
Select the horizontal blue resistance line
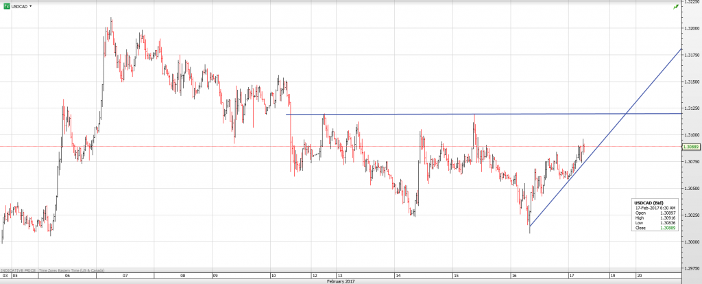click(411, 114)
